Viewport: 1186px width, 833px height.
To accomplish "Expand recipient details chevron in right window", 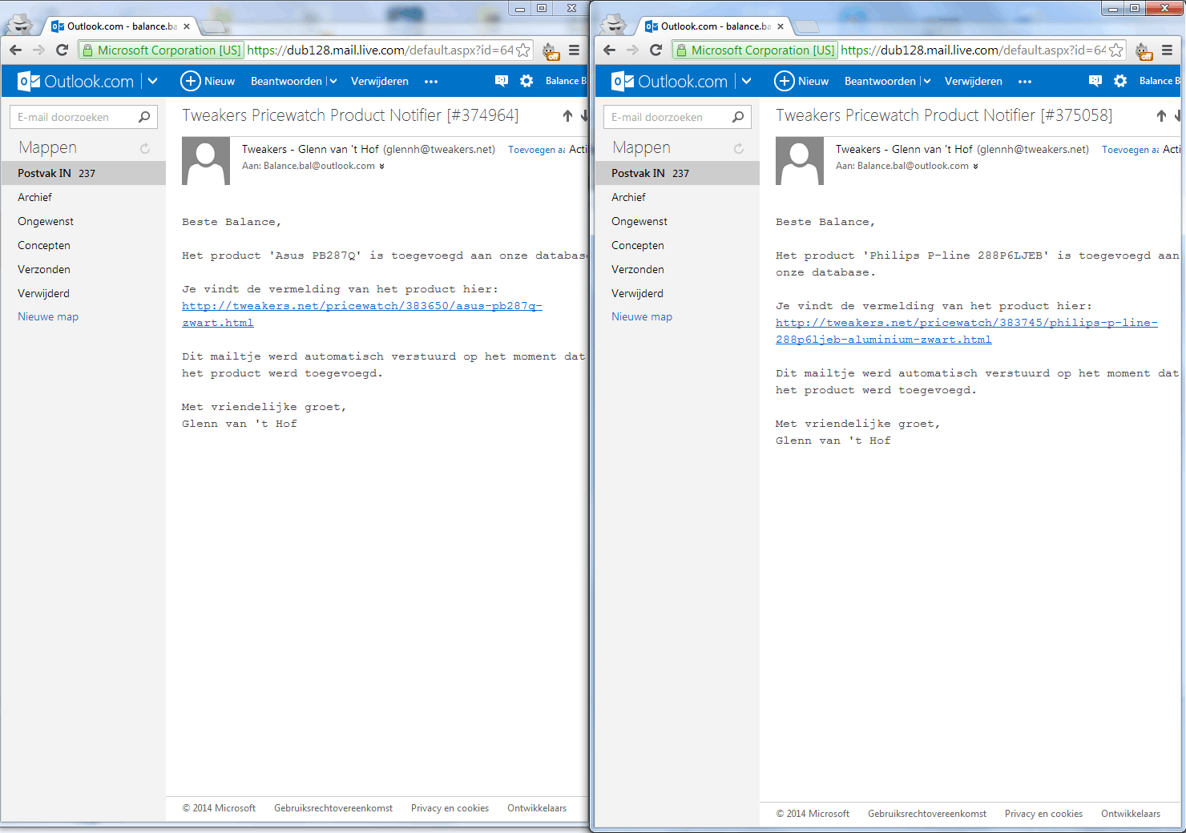I will coord(975,167).
